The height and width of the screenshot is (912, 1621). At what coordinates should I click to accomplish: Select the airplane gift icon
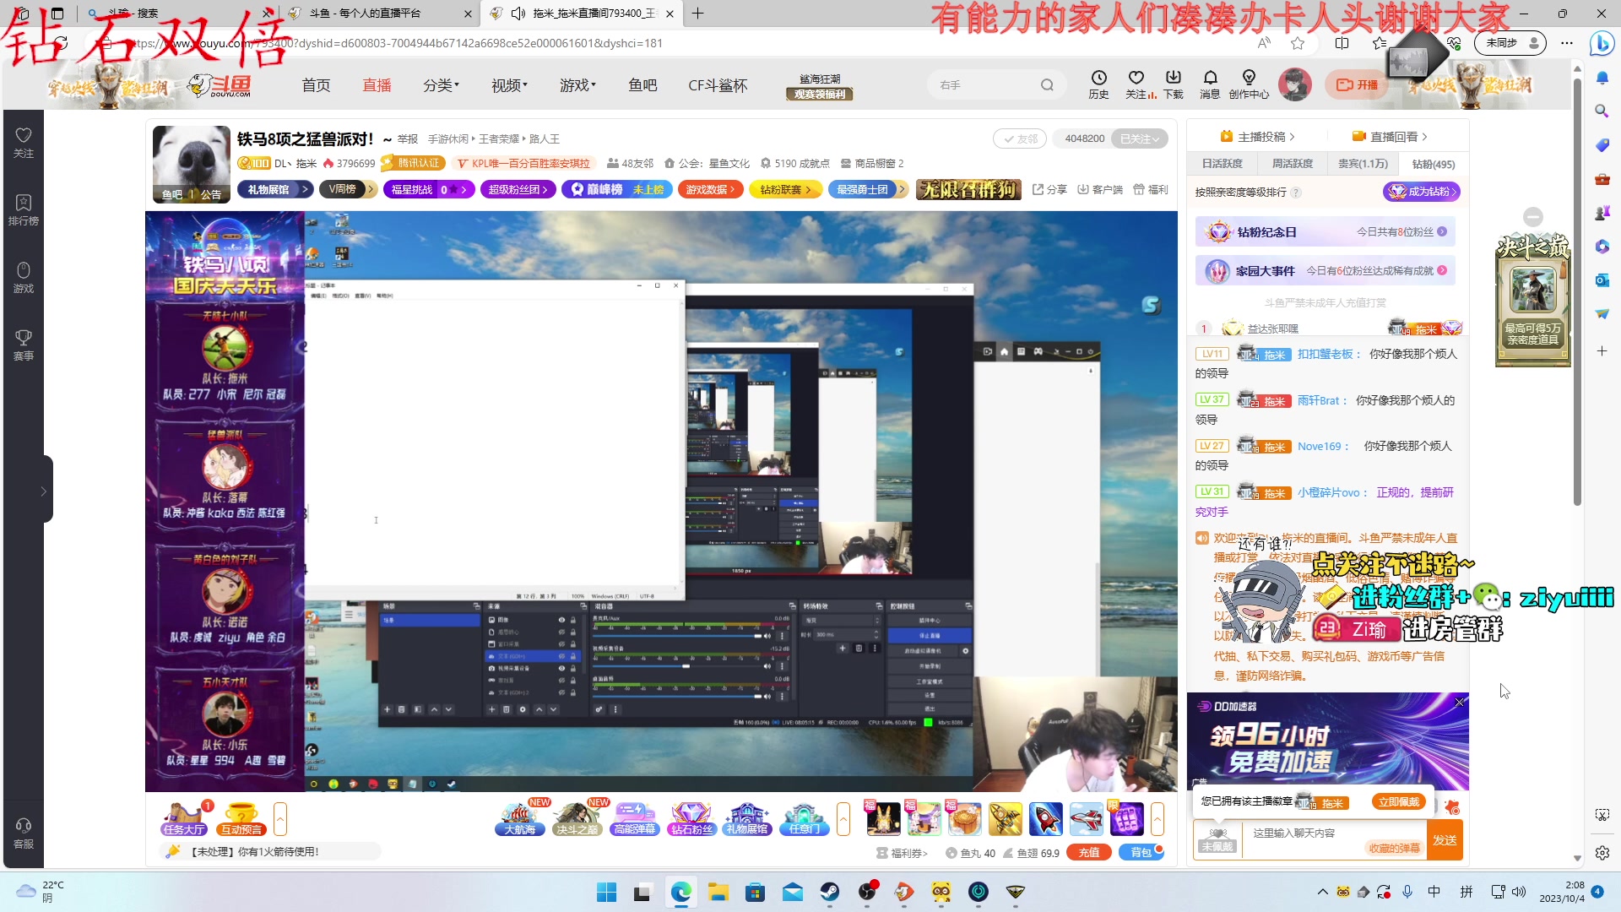tap(1087, 818)
